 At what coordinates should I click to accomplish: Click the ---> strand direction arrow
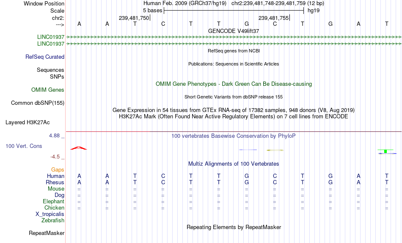click(x=60, y=25)
